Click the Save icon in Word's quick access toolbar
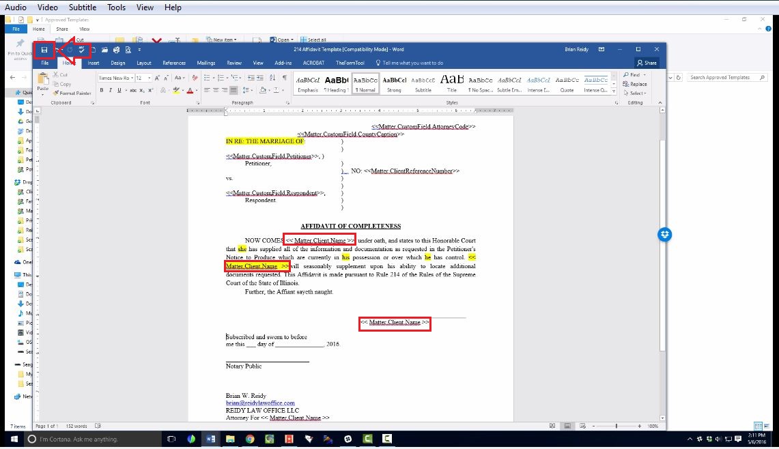 [44, 50]
